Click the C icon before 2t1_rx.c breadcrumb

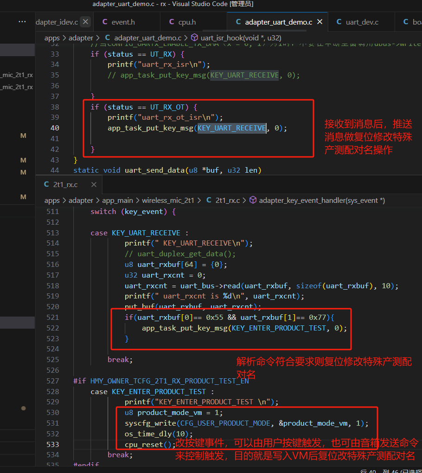pos(209,200)
